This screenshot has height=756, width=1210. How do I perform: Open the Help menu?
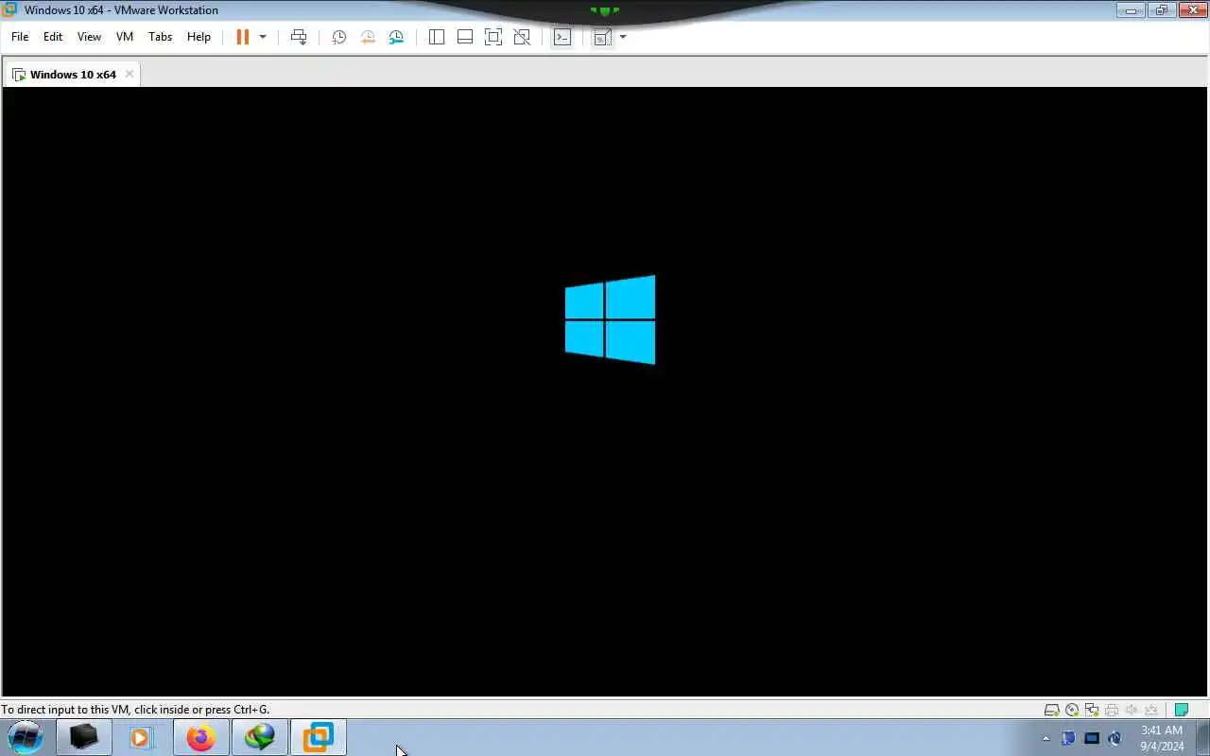point(199,37)
